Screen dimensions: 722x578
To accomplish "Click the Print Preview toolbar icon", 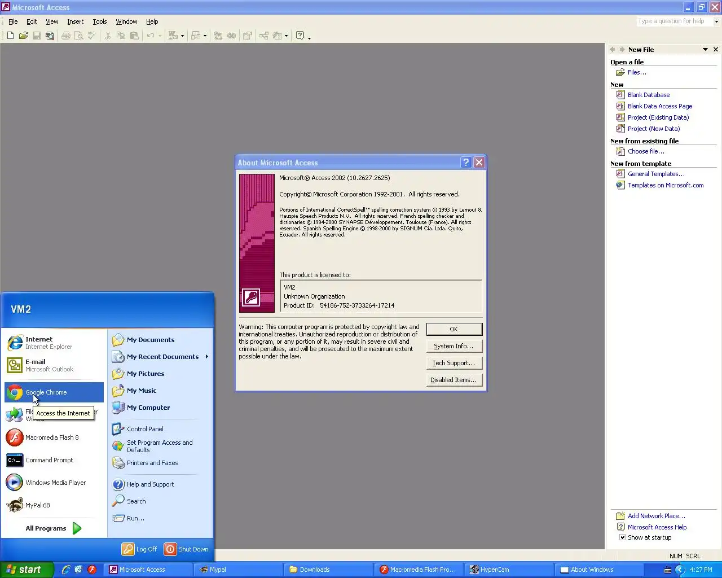I will [79, 36].
